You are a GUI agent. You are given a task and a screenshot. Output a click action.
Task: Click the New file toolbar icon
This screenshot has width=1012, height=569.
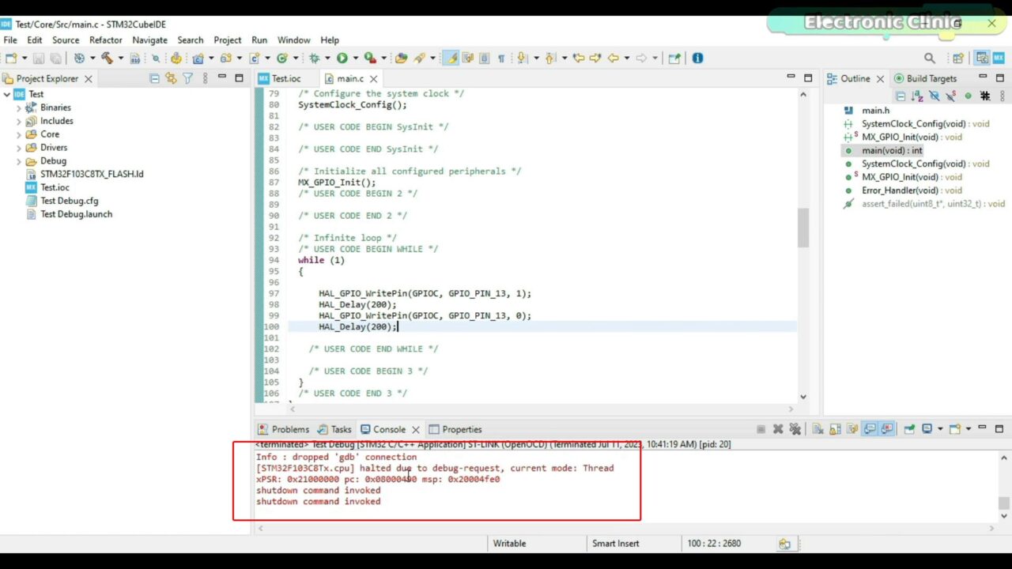11,58
